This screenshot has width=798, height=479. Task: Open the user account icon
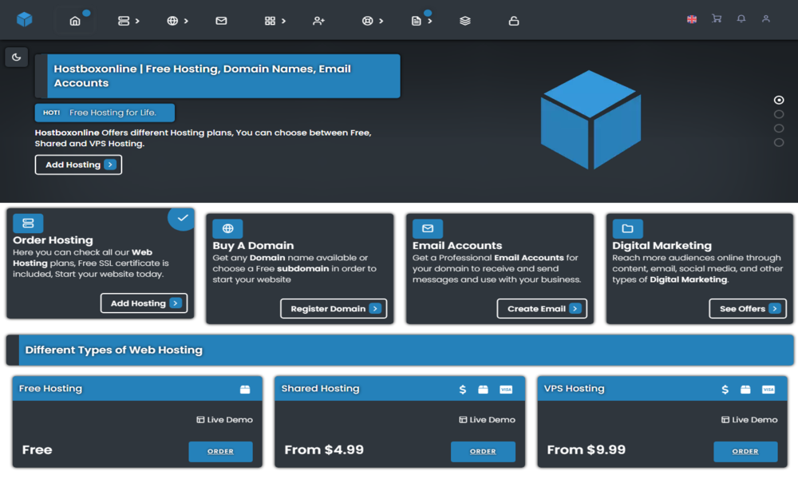pyautogui.click(x=766, y=19)
